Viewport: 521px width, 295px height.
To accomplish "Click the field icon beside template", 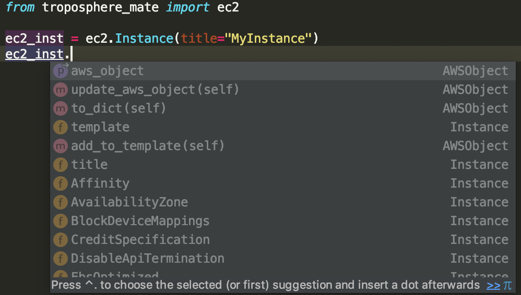I will pyautogui.click(x=61, y=127).
